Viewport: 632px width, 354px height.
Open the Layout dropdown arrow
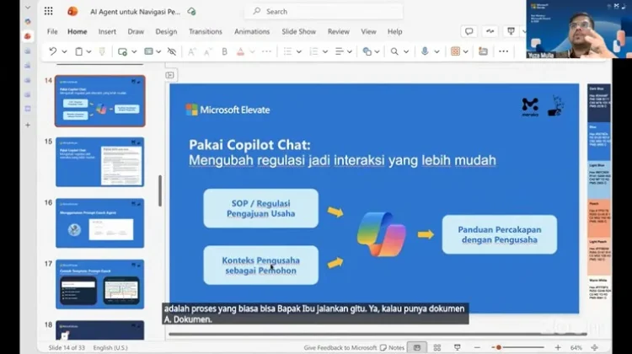(x=158, y=51)
